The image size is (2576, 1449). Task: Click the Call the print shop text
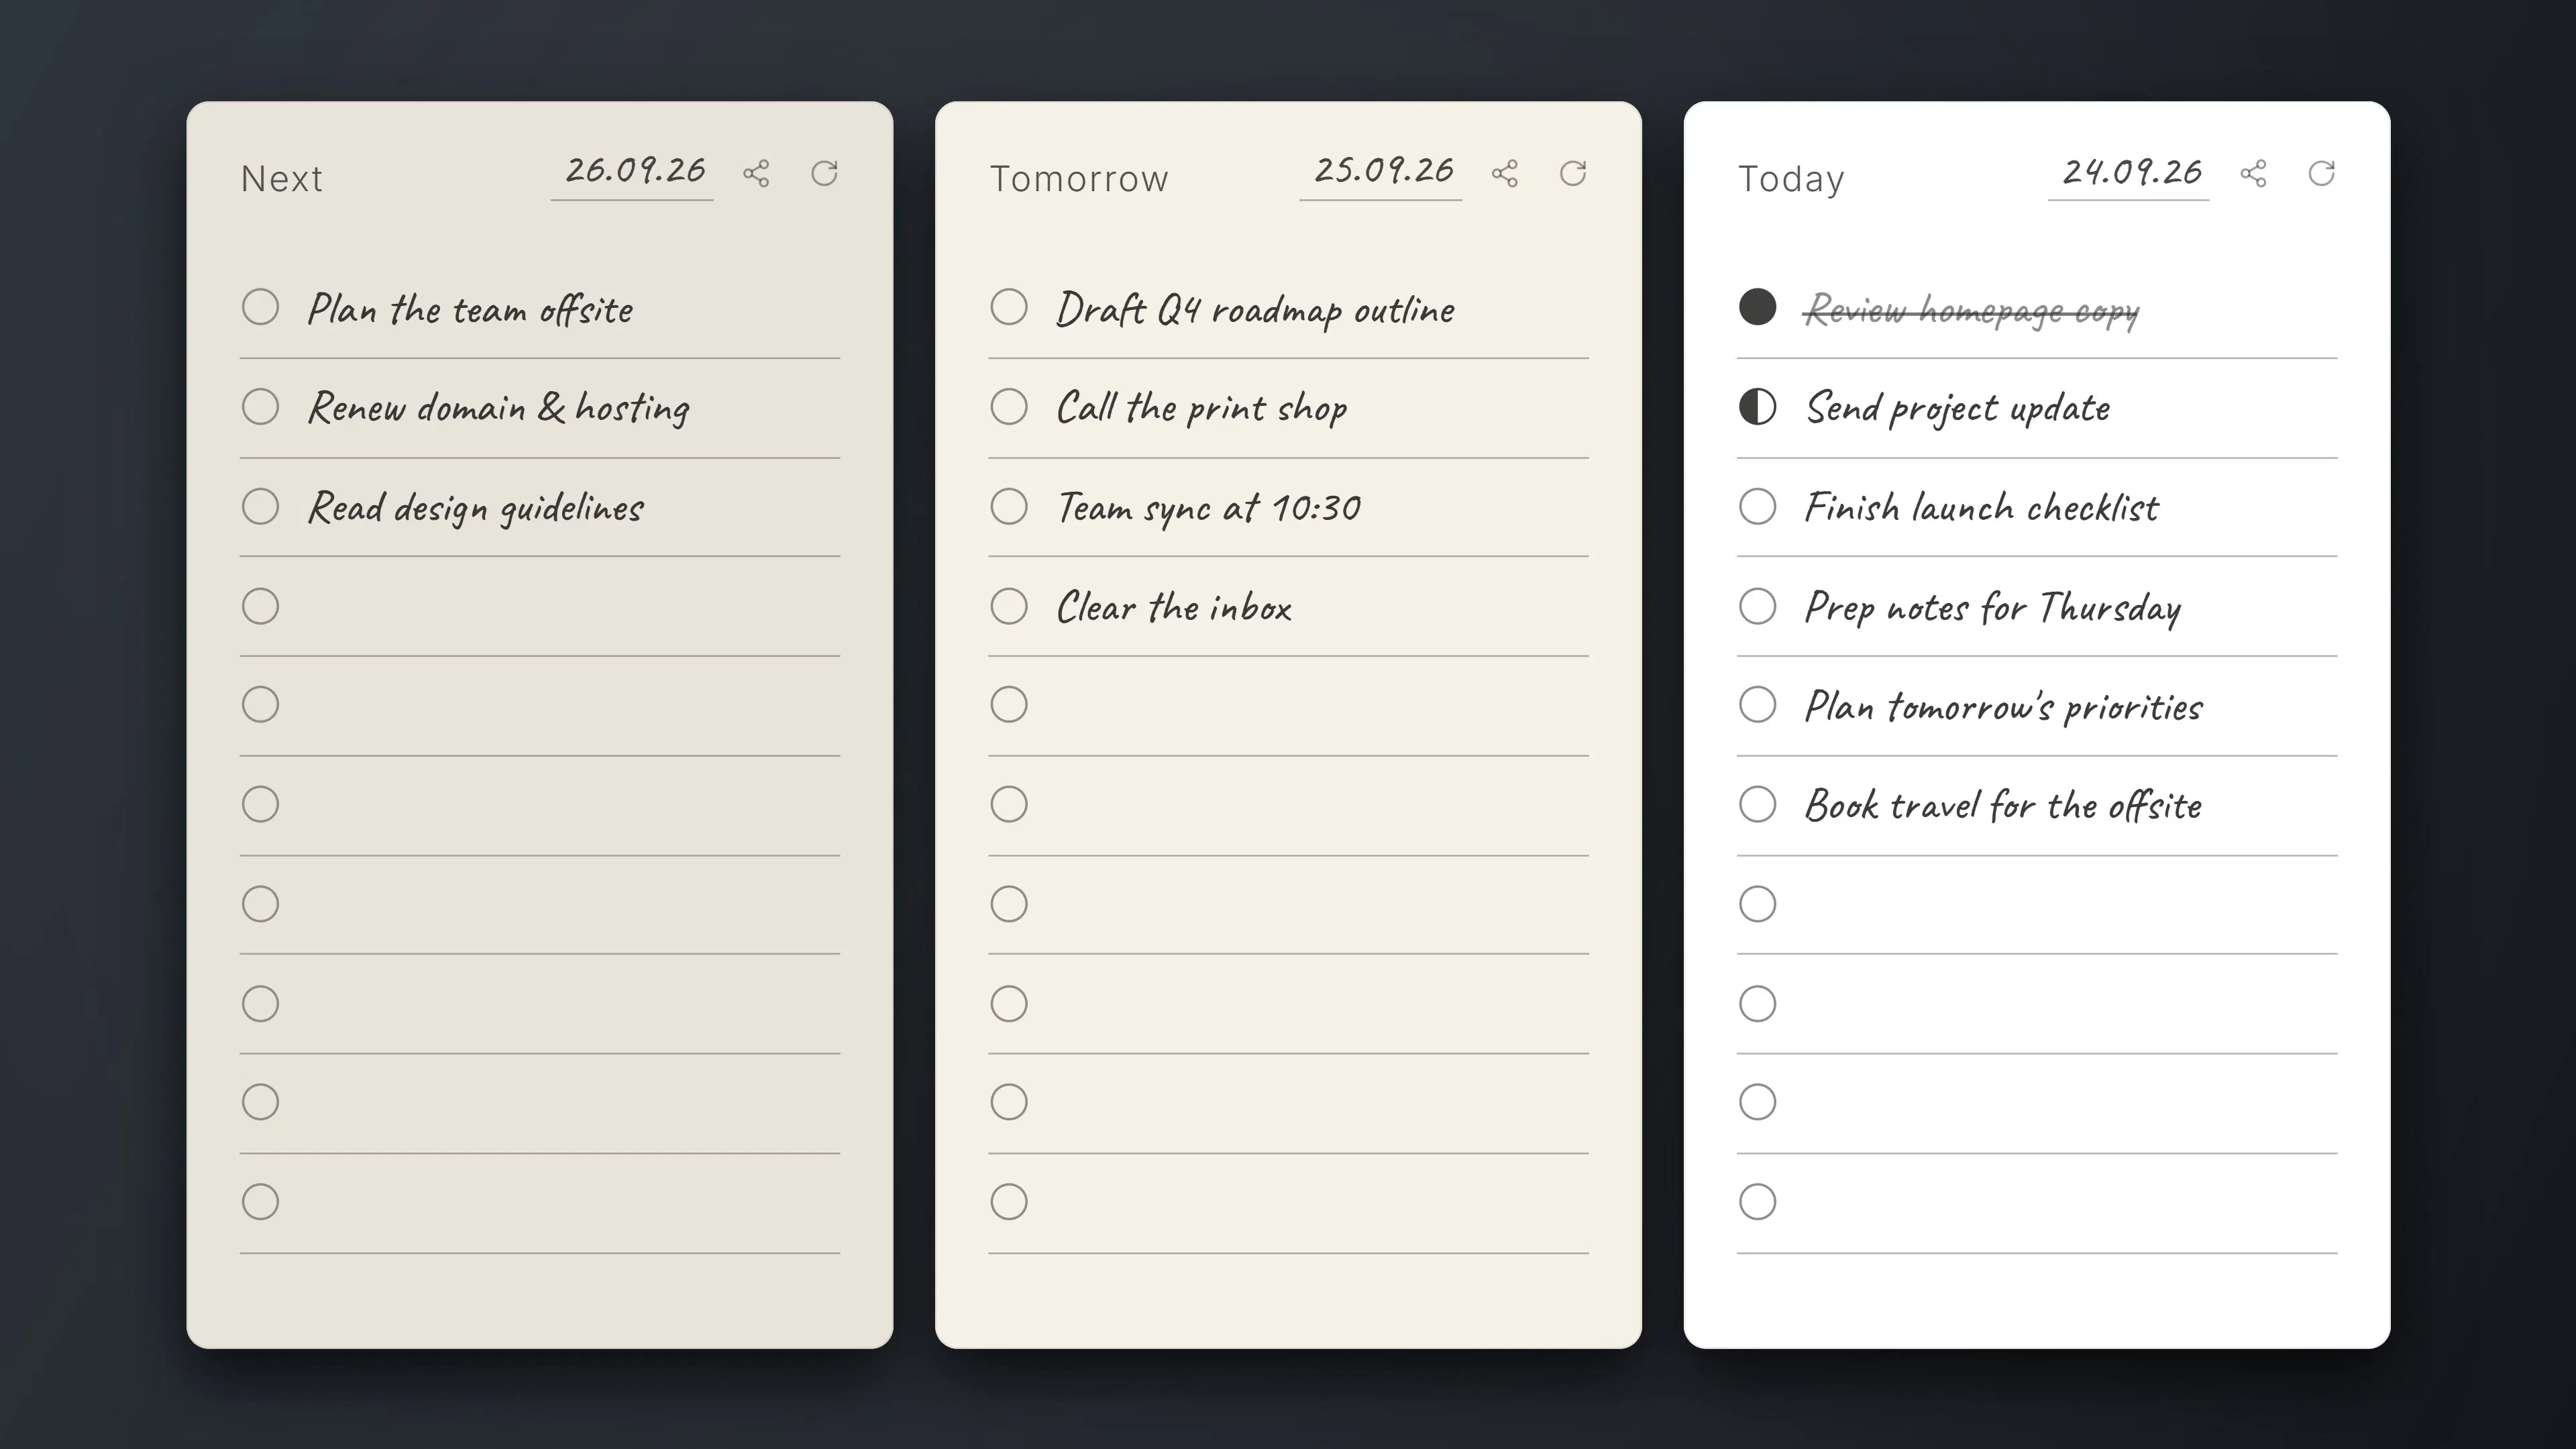tap(1201, 409)
